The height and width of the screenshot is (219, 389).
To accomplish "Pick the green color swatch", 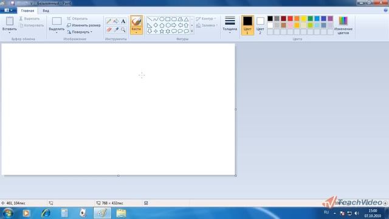I will coord(310,18).
